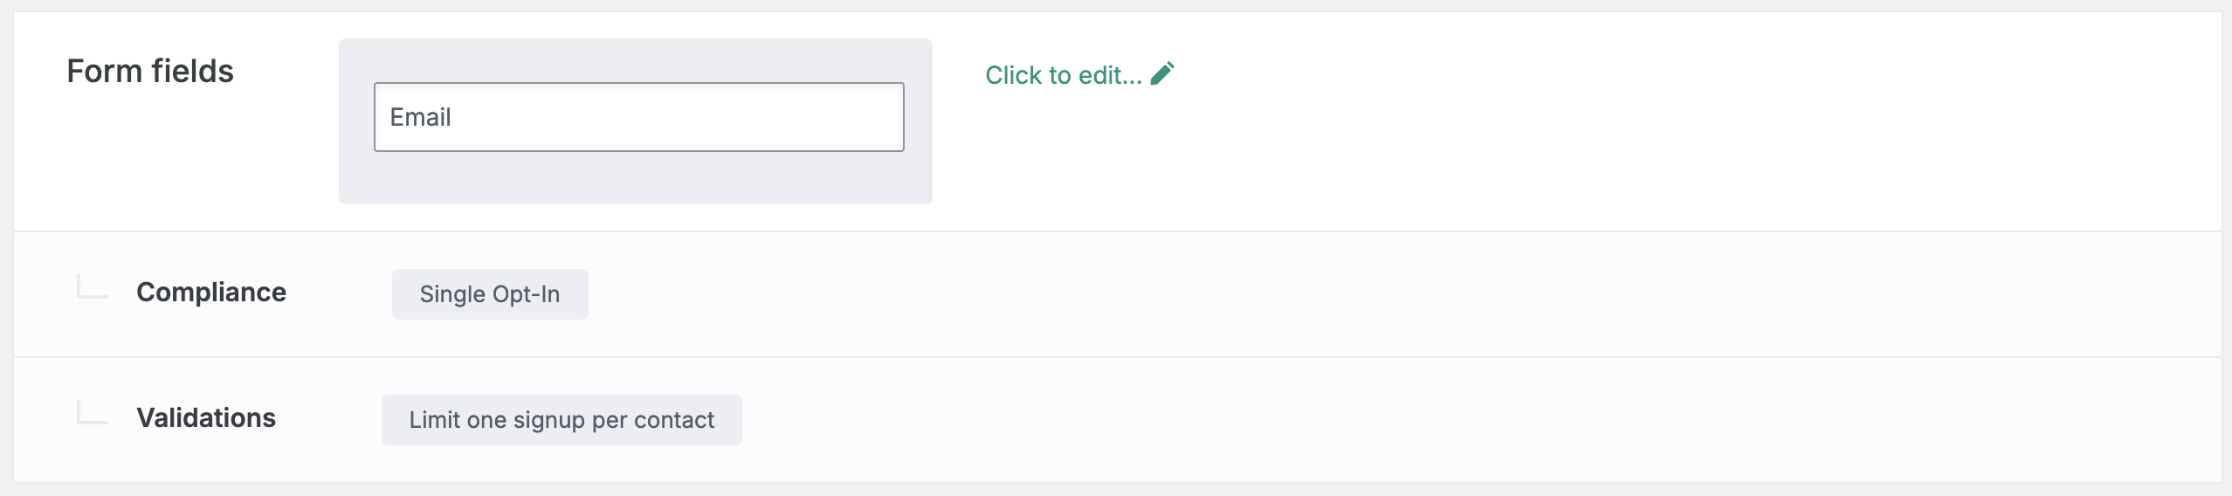Screen dimensions: 2232x496
Task: Click the gray form preview panel
Action: click(x=636, y=121)
